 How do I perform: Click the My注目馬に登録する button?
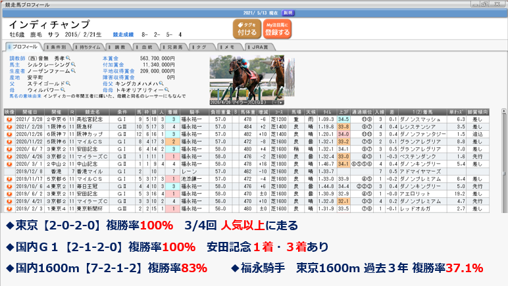(276, 29)
